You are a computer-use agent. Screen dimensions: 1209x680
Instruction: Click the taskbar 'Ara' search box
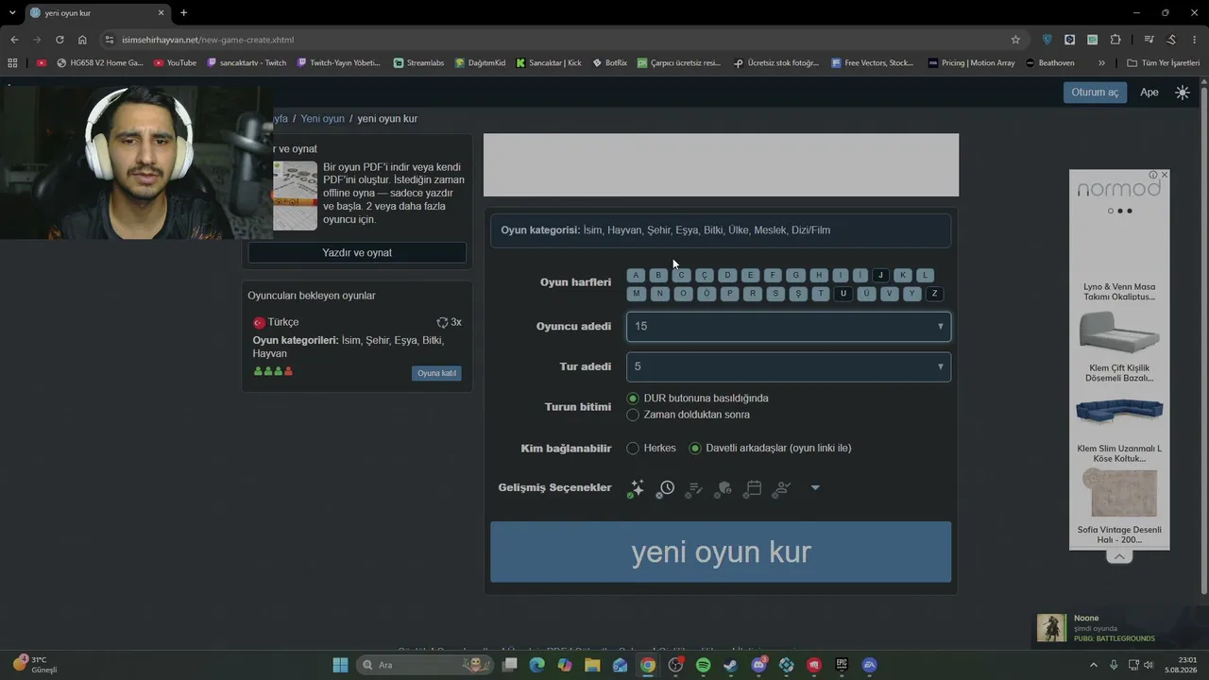click(x=425, y=665)
